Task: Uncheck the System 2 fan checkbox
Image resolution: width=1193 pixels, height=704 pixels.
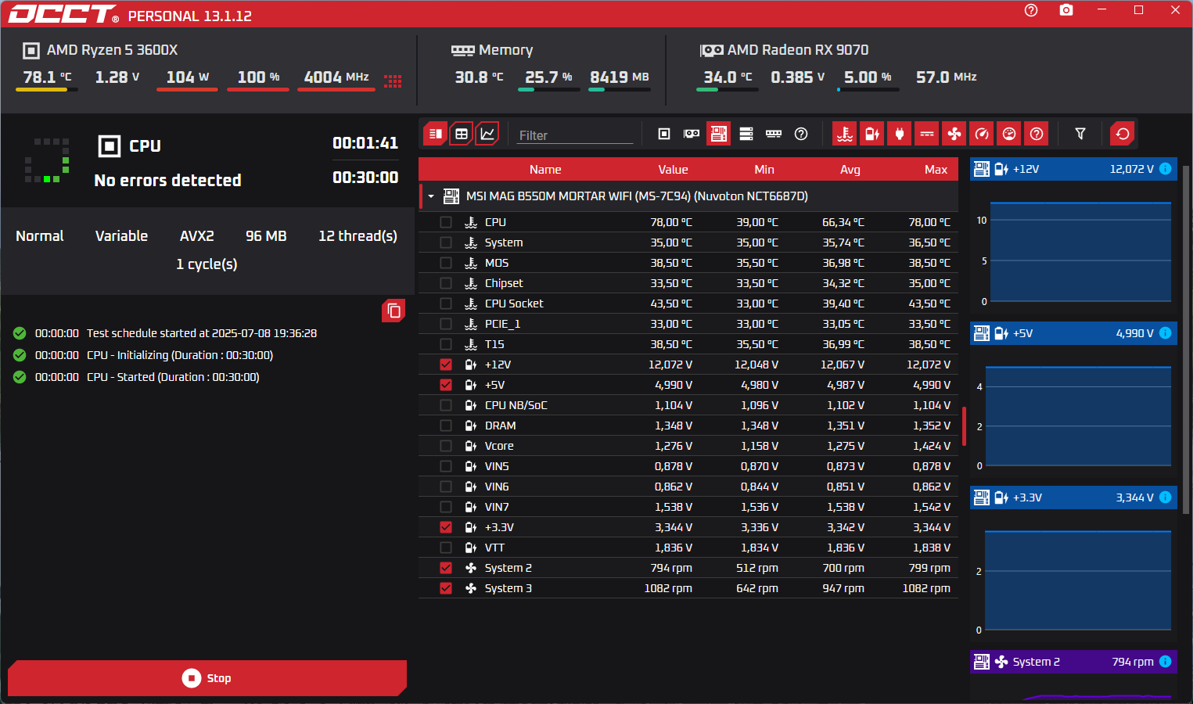Action: point(446,568)
